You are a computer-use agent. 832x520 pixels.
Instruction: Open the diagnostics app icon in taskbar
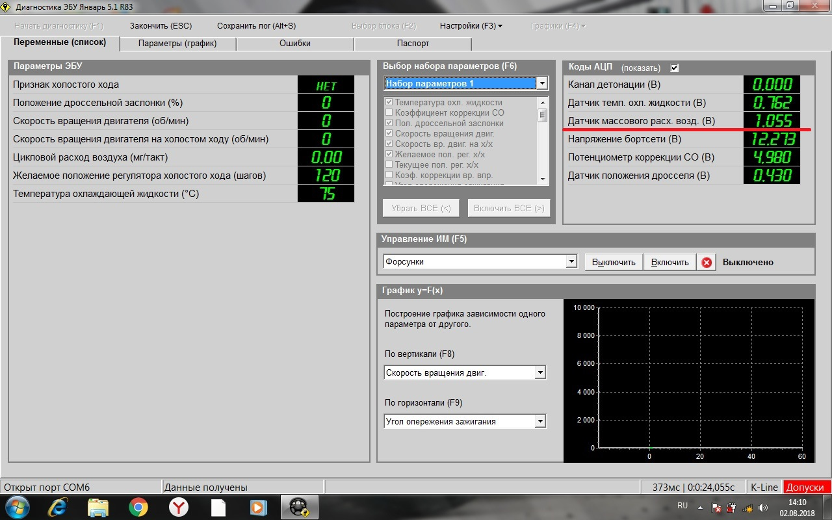(x=299, y=507)
